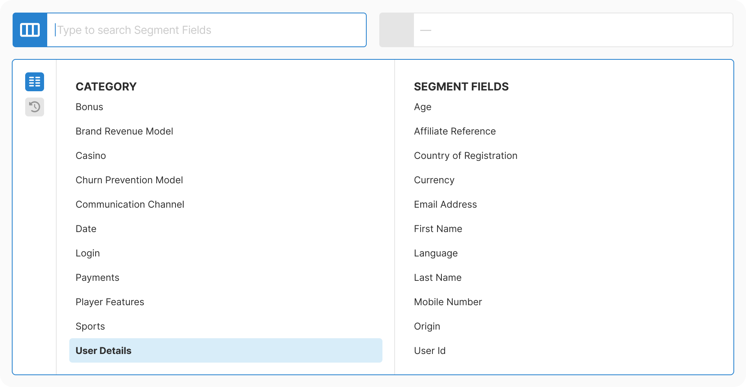This screenshot has height=387, width=746.
Task: Select the Payments category
Action: click(98, 277)
